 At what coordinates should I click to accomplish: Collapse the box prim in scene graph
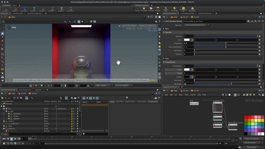(4, 109)
